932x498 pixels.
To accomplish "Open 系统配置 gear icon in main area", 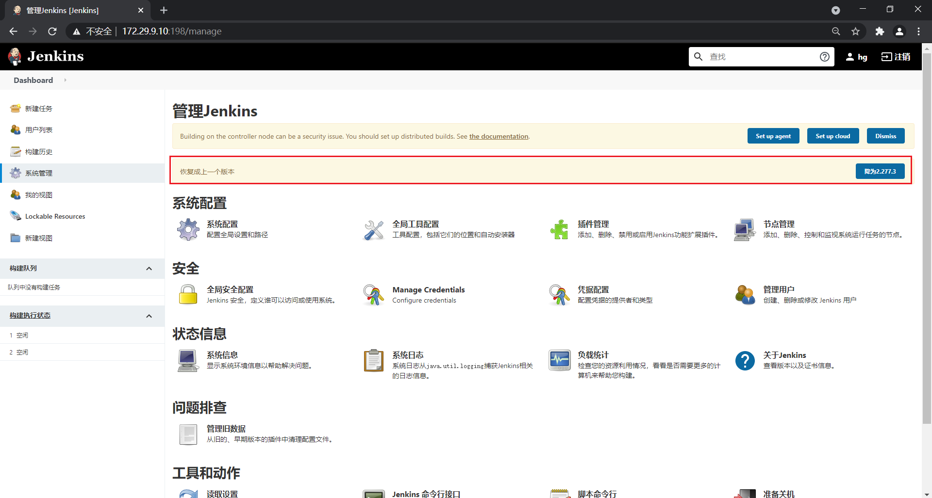I will (188, 229).
